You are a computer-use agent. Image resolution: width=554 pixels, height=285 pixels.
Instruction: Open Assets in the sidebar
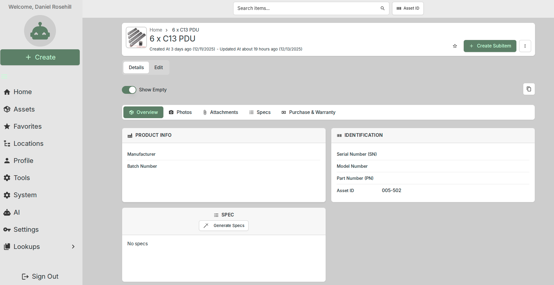[20, 109]
